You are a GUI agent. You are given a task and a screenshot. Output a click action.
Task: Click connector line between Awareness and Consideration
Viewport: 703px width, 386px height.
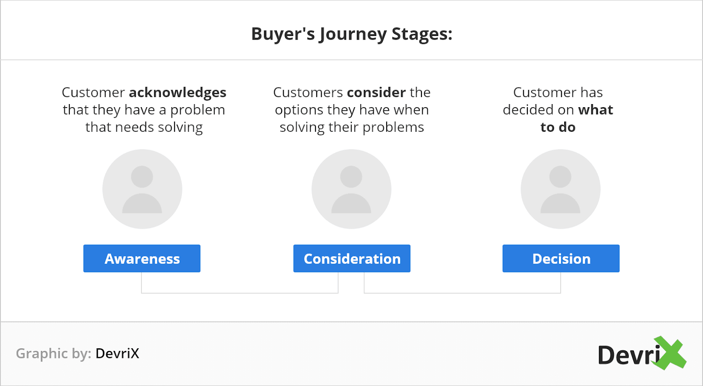(240, 293)
